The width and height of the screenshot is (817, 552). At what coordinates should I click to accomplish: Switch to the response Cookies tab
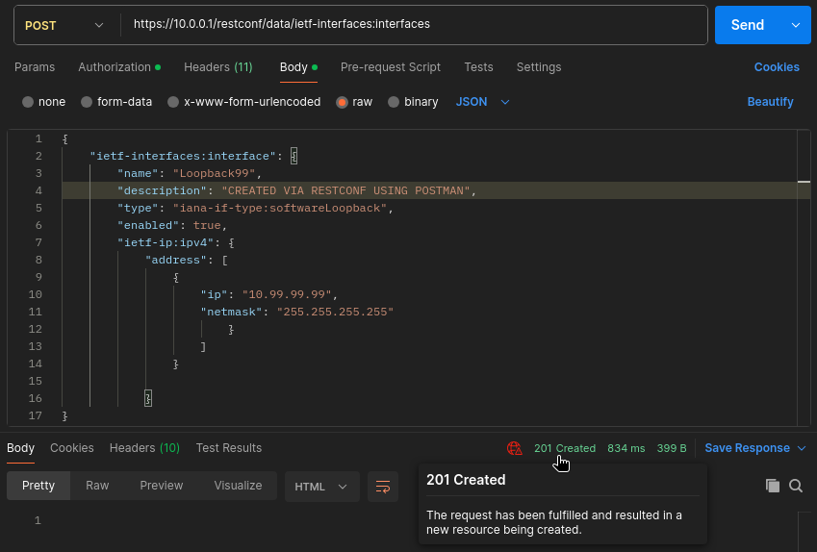coord(72,448)
